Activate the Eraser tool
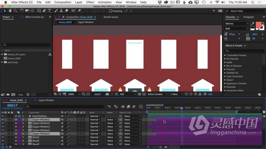Image resolution: width=266 pixels, height=149 pixels. [x=67, y=11]
